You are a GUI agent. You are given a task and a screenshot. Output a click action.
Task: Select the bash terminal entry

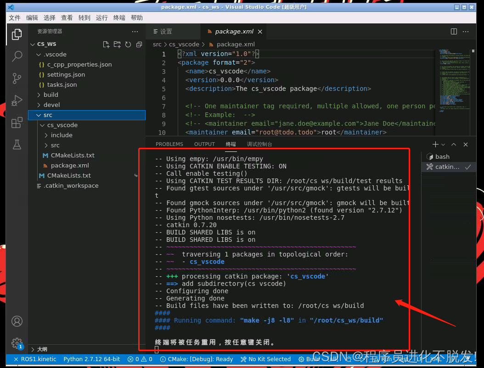[x=449, y=157]
